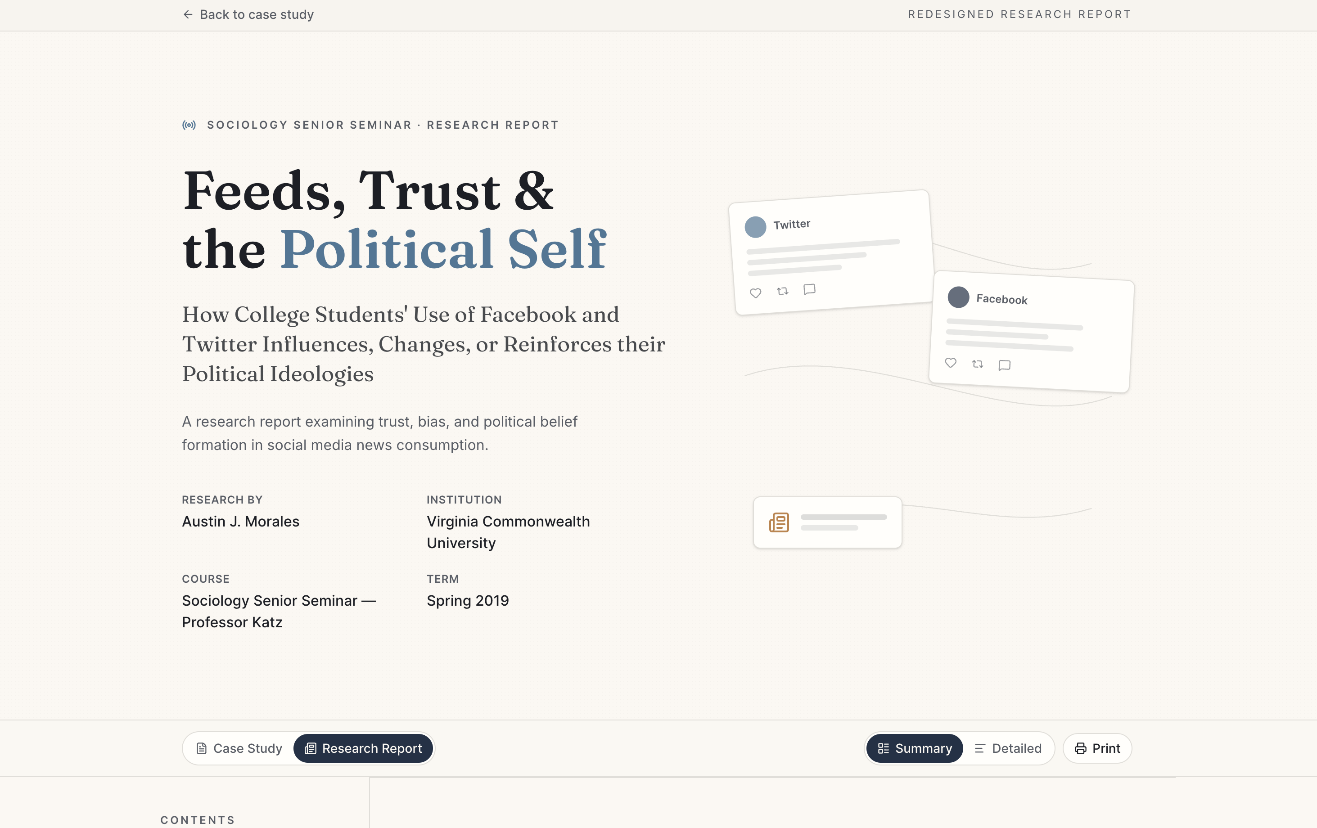Click the comment icon on Twitter card
This screenshot has width=1317, height=828.
click(x=809, y=289)
